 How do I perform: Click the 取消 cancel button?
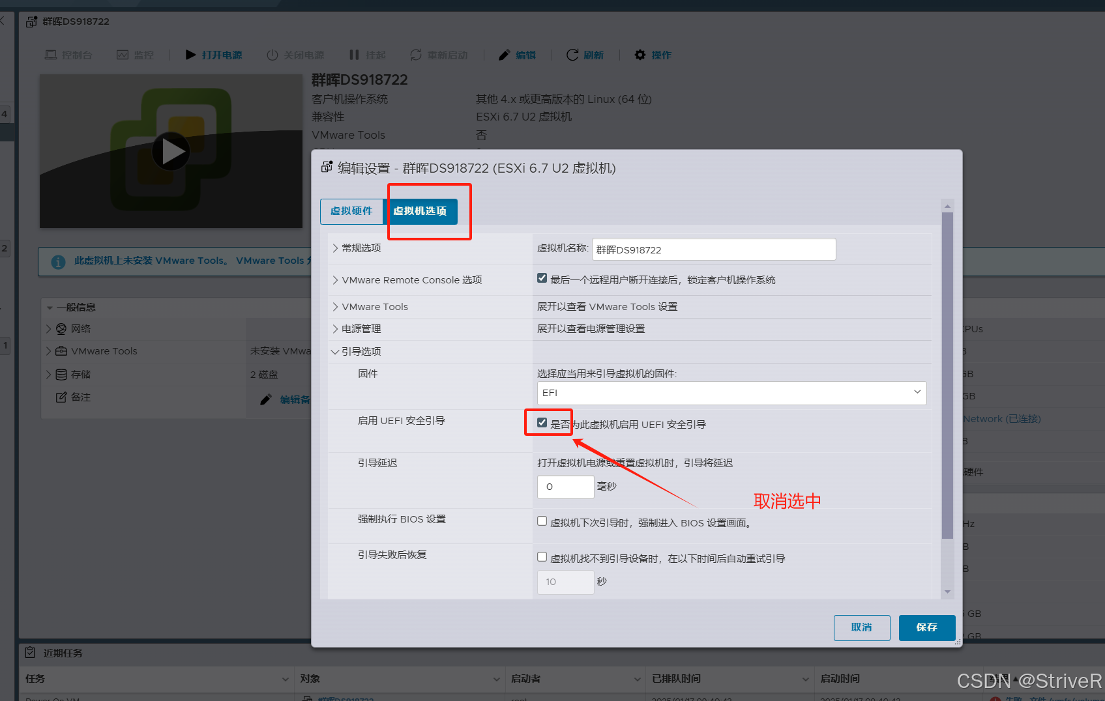tap(862, 627)
